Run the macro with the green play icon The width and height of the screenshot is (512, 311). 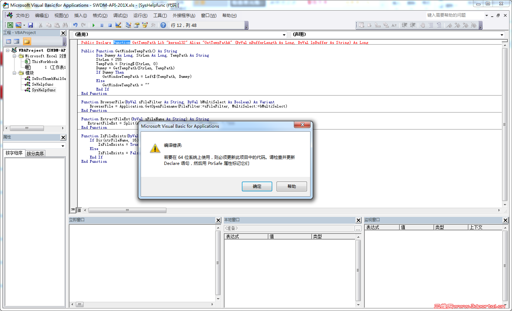coord(93,25)
